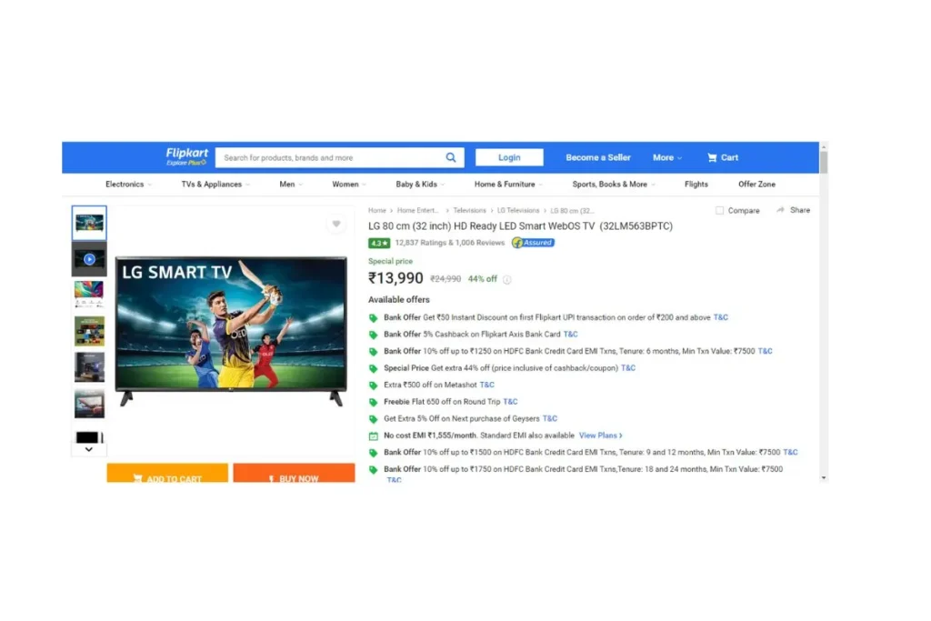Open T&C for Flipkart UPI offer
931x621 pixels.
[720, 317]
